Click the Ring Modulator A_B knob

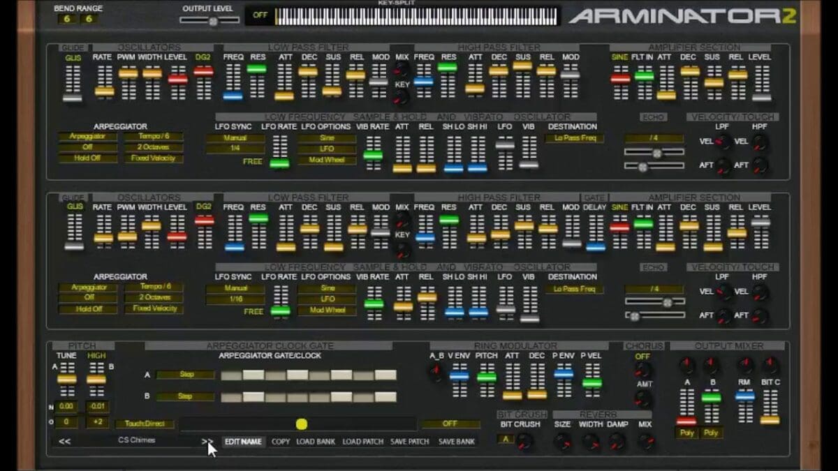436,373
